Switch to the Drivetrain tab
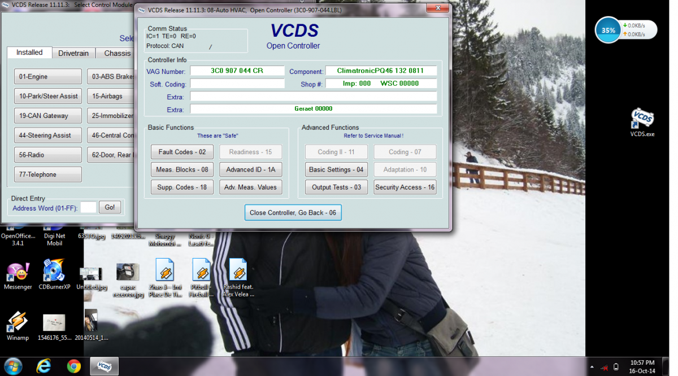 point(73,53)
